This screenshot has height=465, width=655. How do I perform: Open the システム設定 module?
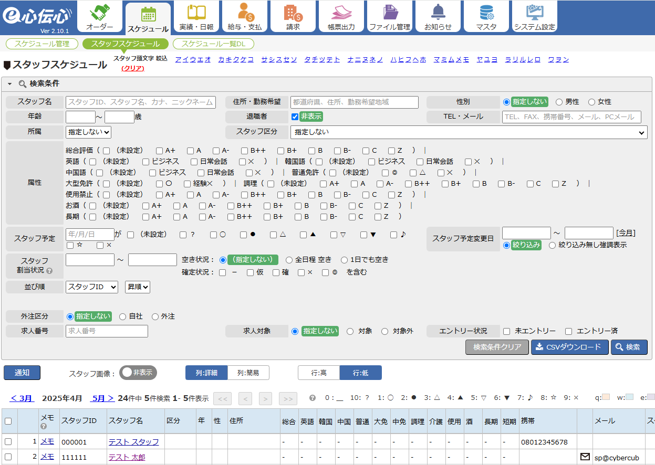(535, 17)
